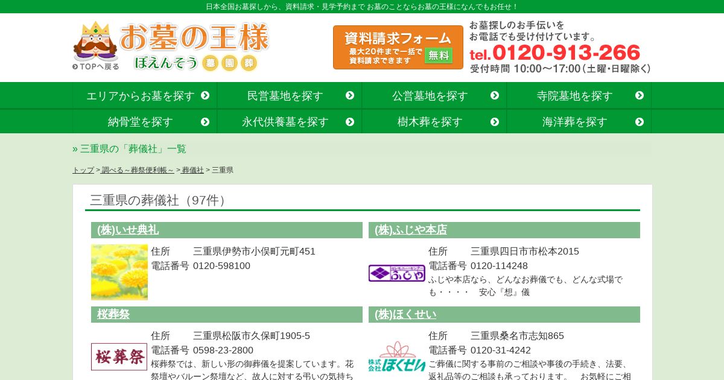Viewport: 724px width, 380px height.
Task: Follow the 葬儀社 breadcrumb link
Action: pos(193,170)
